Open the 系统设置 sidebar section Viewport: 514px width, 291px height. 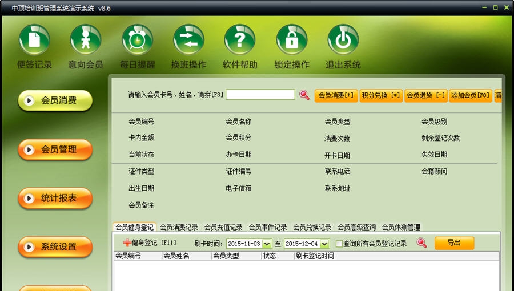(x=55, y=246)
